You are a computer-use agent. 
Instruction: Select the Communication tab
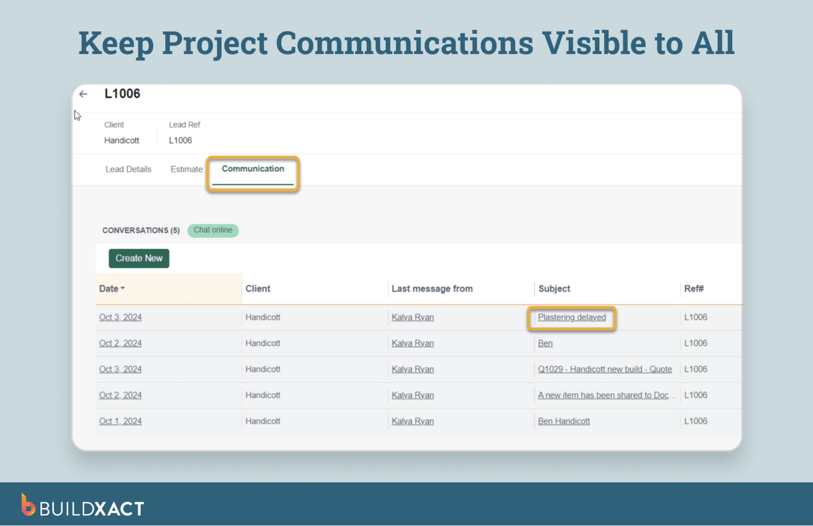click(252, 169)
